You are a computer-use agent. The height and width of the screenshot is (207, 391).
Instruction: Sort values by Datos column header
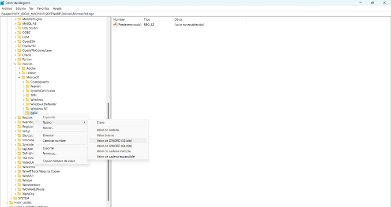(x=210, y=19)
